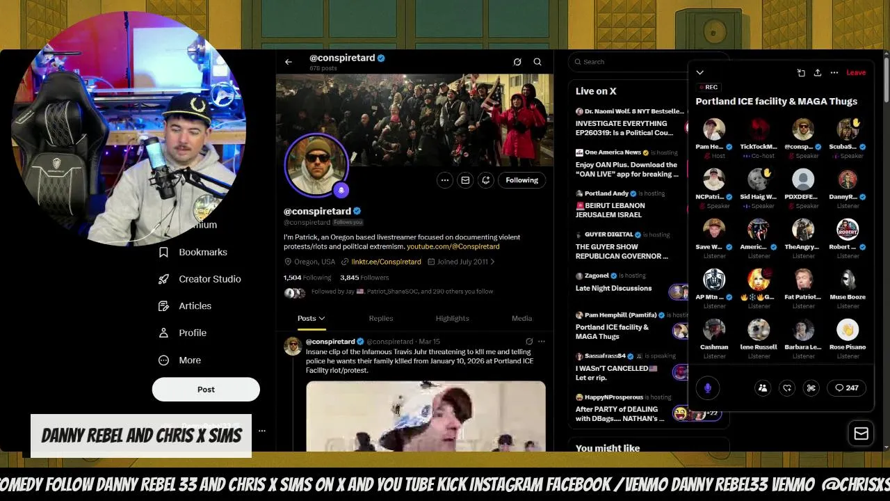Open the profile banner group photo
The width and height of the screenshot is (890, 501).
click(414, 120)
